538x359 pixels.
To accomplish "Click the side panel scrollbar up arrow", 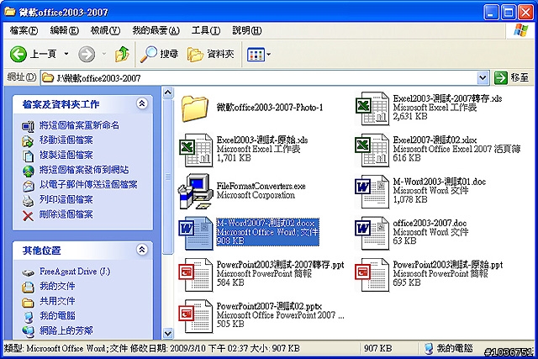I will (168, 92).
